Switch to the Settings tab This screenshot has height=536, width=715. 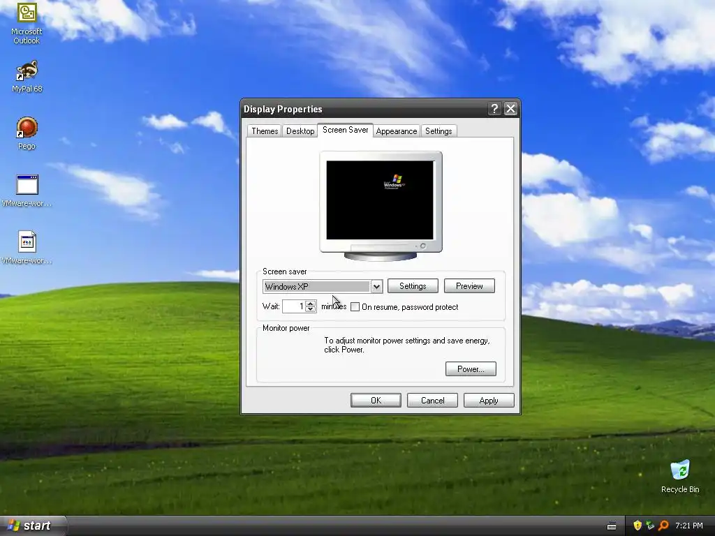click(x=438, y=131)
